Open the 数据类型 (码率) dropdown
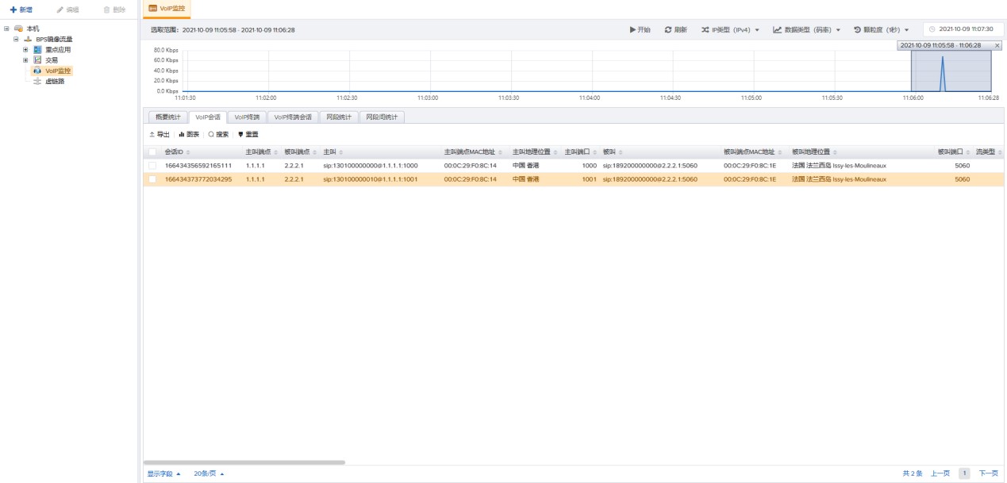This screenshot has height=483, width=1007. 808,29
